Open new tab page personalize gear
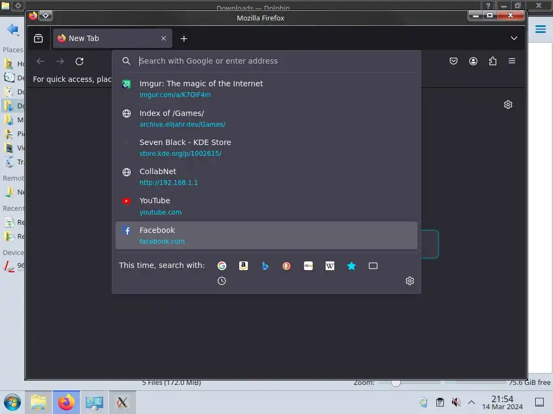 [508, 105]
